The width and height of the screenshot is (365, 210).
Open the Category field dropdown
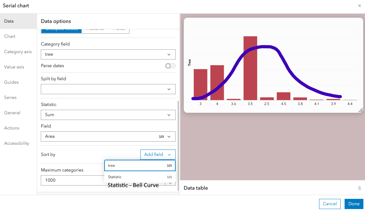pos(108,54)
